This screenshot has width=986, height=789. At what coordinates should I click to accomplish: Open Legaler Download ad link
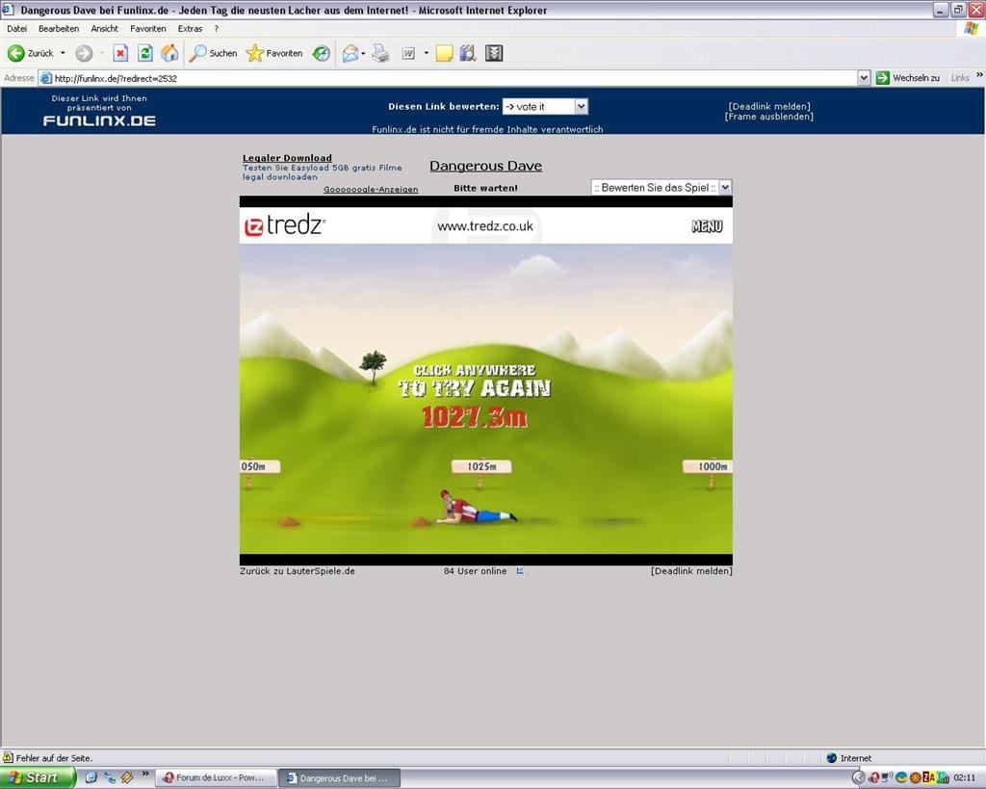pyautogui.click(x=287, y=158)
